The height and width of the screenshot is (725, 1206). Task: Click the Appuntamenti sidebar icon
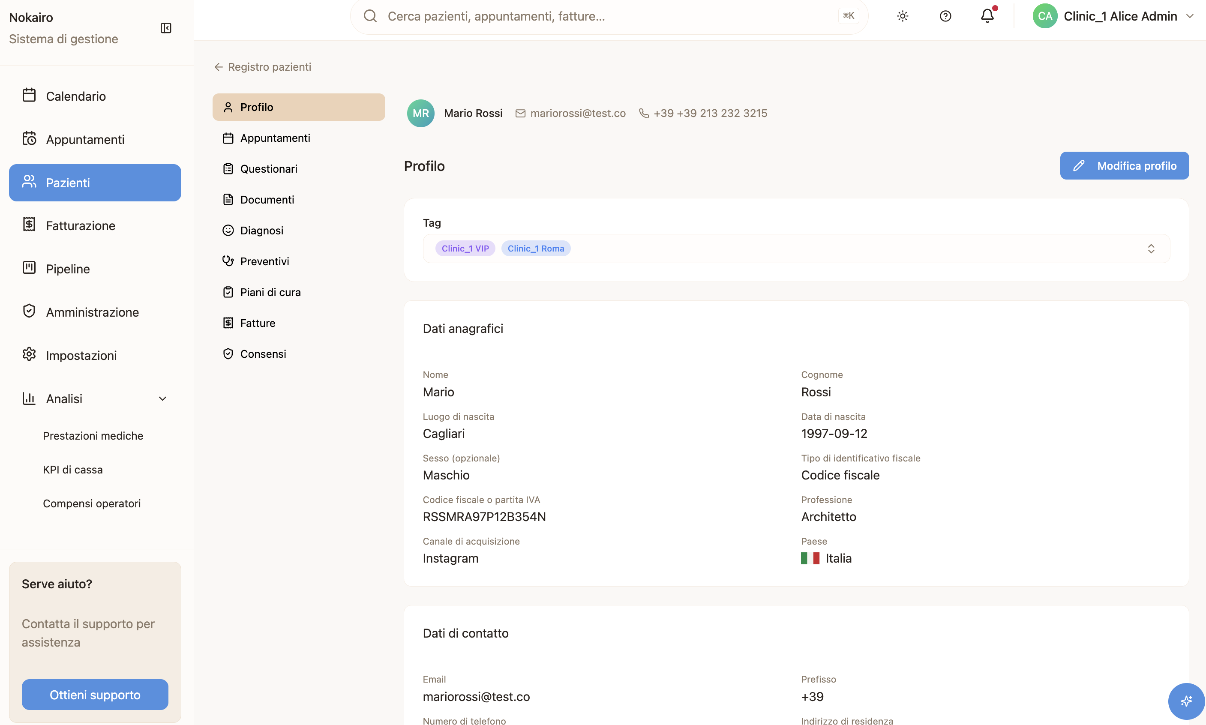(29, 139)
